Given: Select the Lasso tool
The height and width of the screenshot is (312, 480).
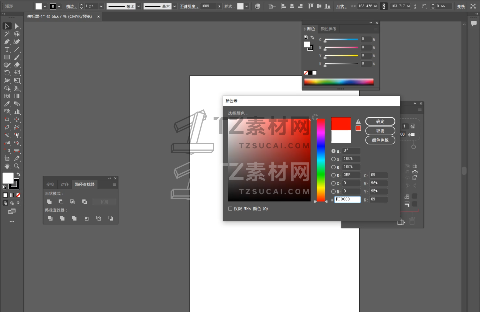Looking at the screenshot, I should [17, 34].
